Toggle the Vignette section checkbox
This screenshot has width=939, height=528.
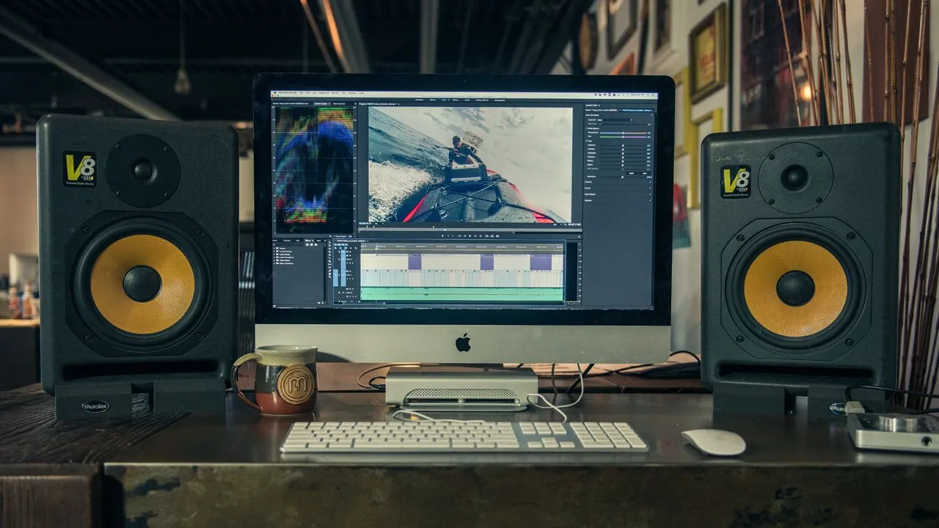pyautogui.click(x=649, y=199)
